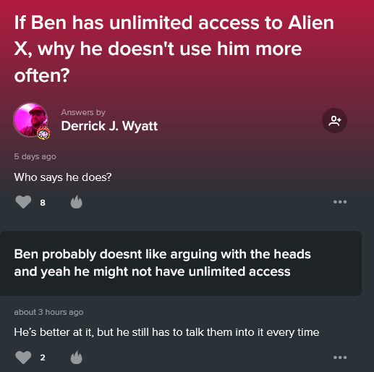Select the "Ben probably doesnt like arguing" question box
This screenshot has width=374, height=372.
point(181,263)
